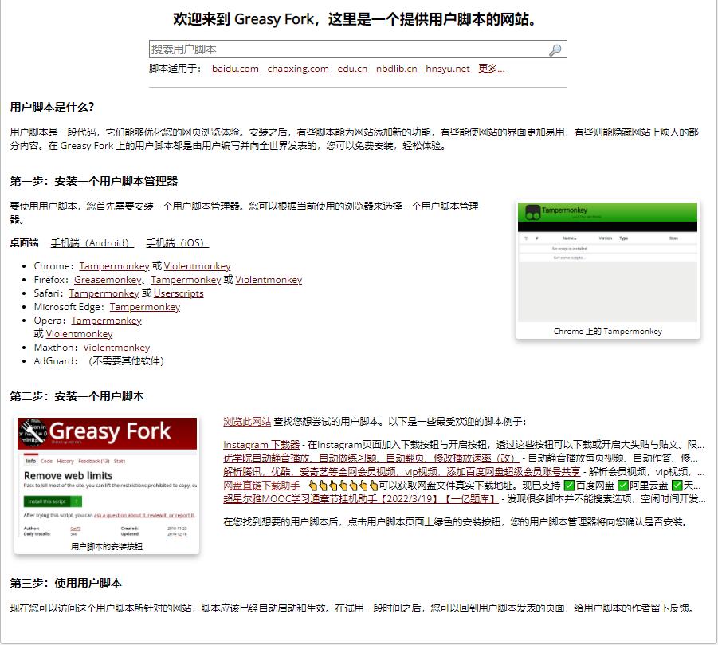Open Tampermonkey link for Safari
The width and height of the screenshot is (718, 645).
coord(104,293)
